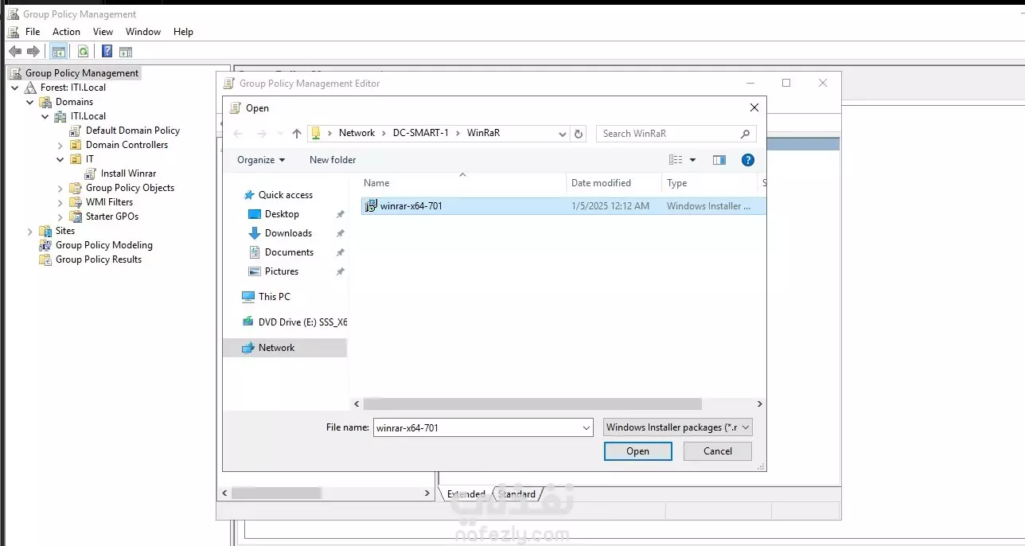1025x546 pixels.
Task: Open the File name history dropdown arrow
Action: point(587,427)
